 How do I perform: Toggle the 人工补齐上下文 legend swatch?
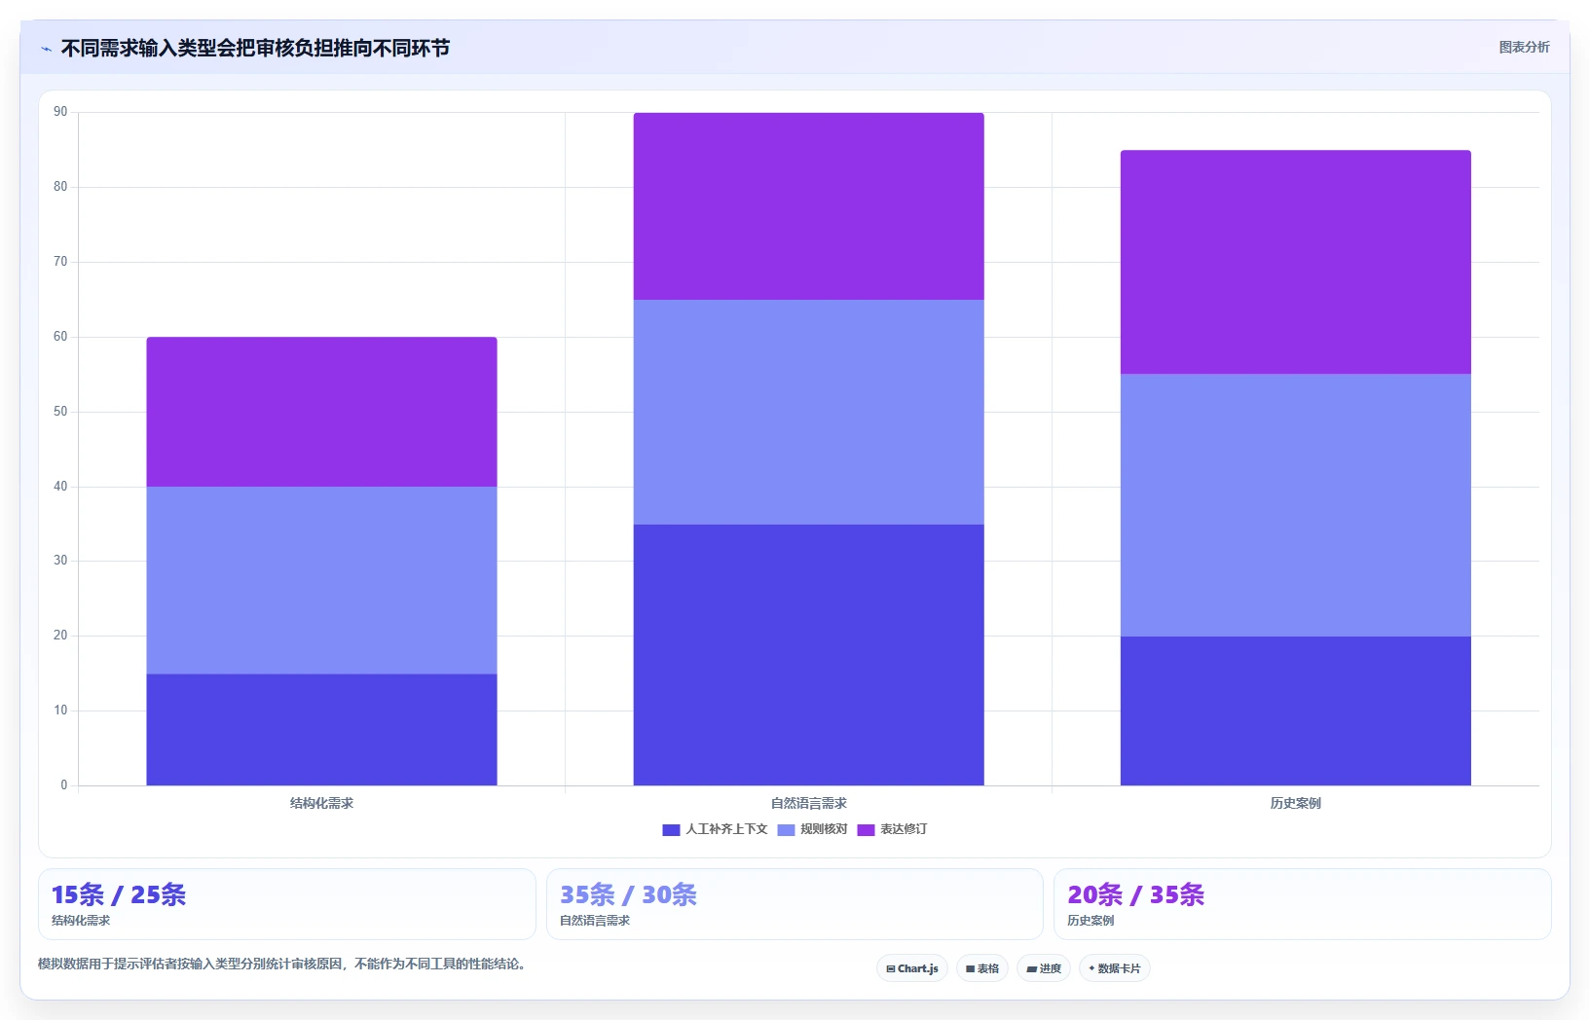671,829
